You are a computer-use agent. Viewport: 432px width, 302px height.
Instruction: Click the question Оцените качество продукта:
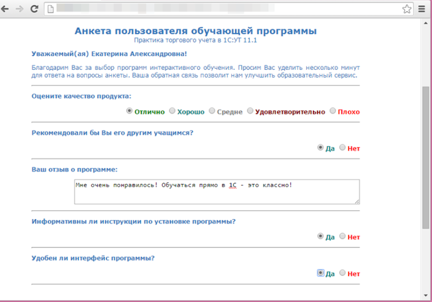pos(81,96)
